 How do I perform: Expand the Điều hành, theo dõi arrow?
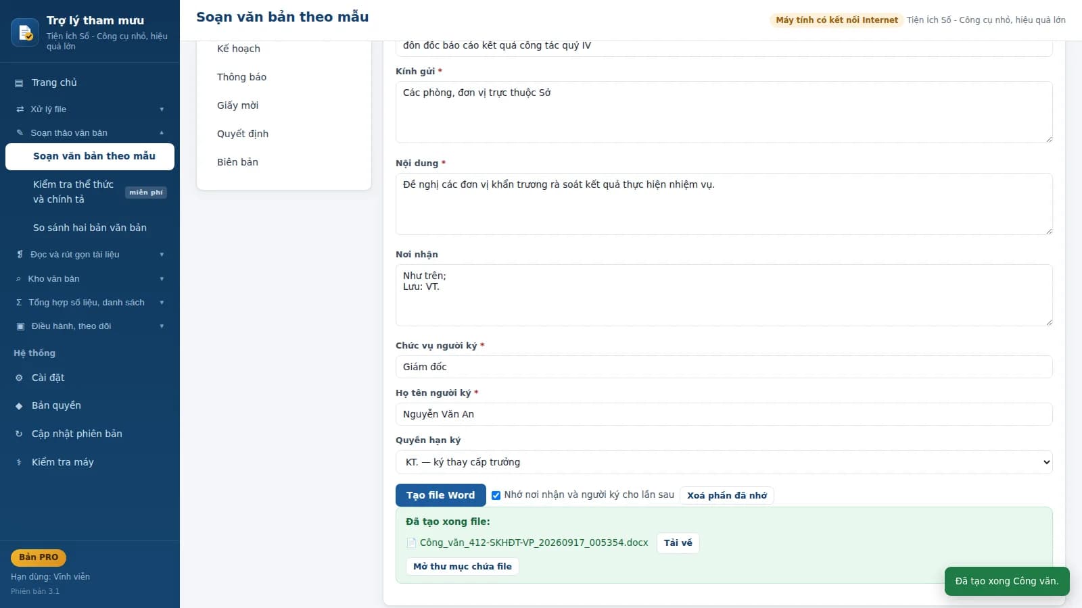pos(162,326)
